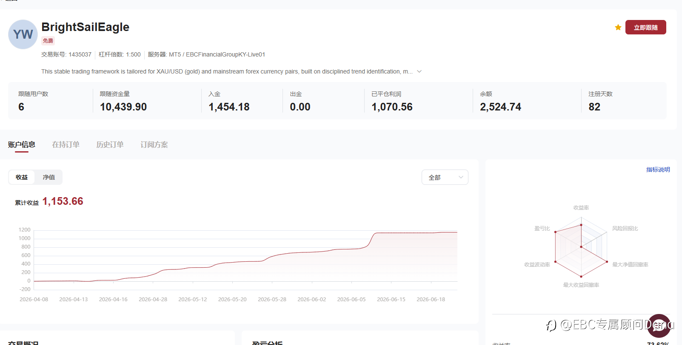The height and width of the screenshot is (345, 682).
Task: Click the 免费 free badge
Action: [x=48, y=41]
